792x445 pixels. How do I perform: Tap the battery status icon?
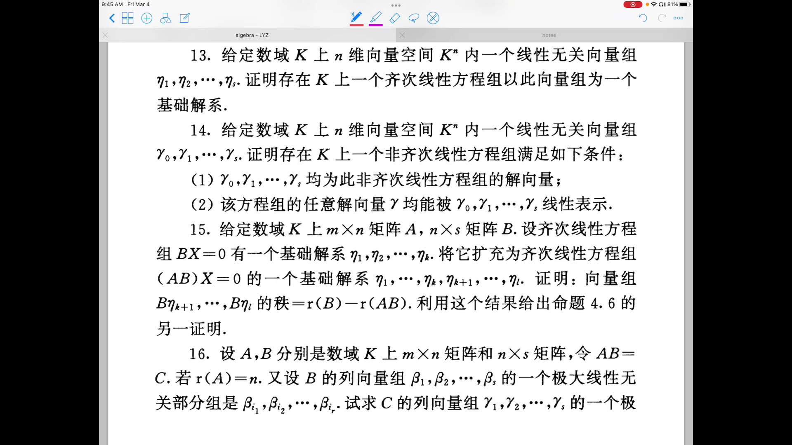click(x=685, y=5)
